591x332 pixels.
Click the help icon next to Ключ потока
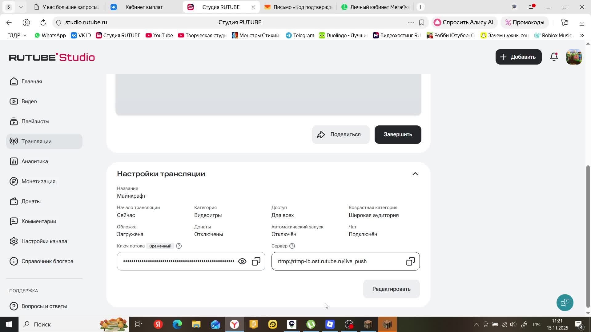click(179, 246)
